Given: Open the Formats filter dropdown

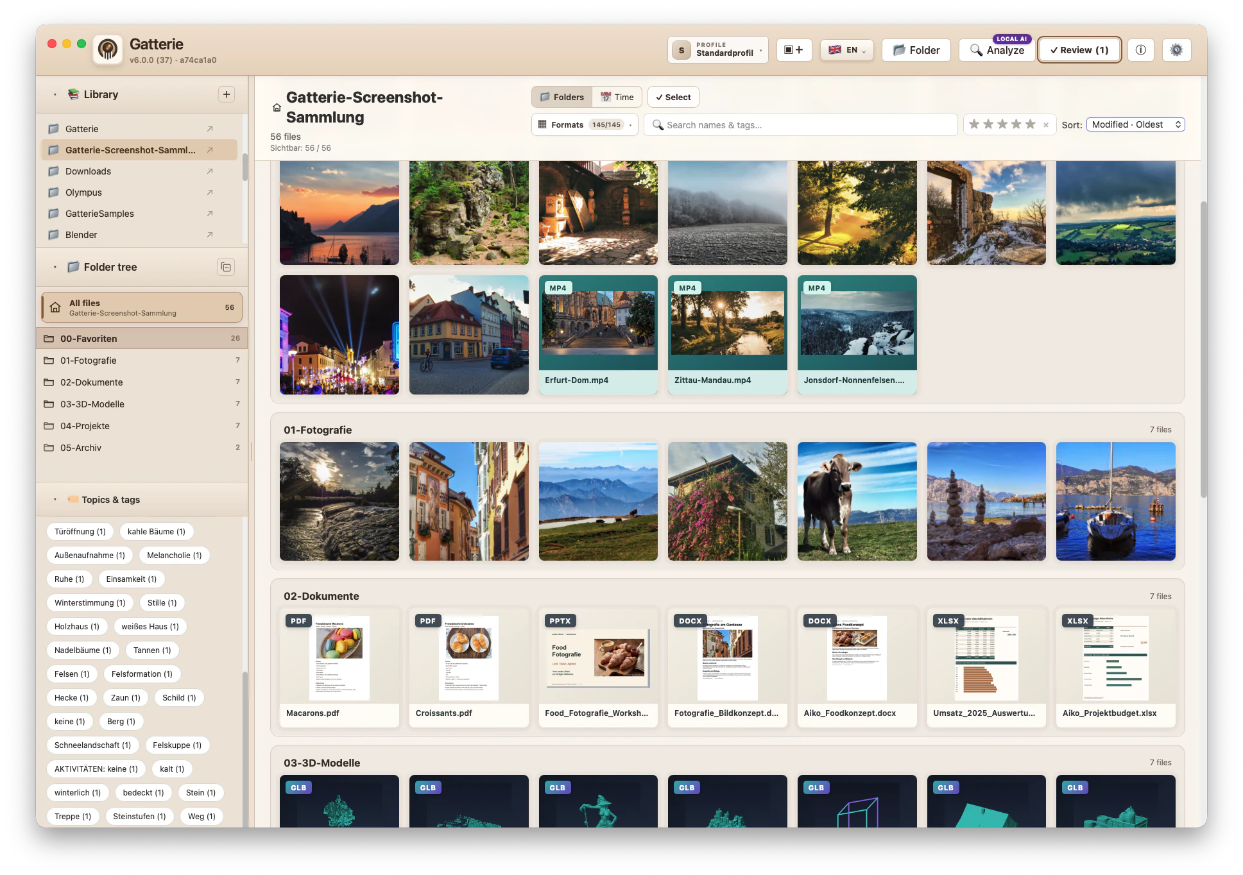Looking at the screenshot, I should (x=585, y=124).
